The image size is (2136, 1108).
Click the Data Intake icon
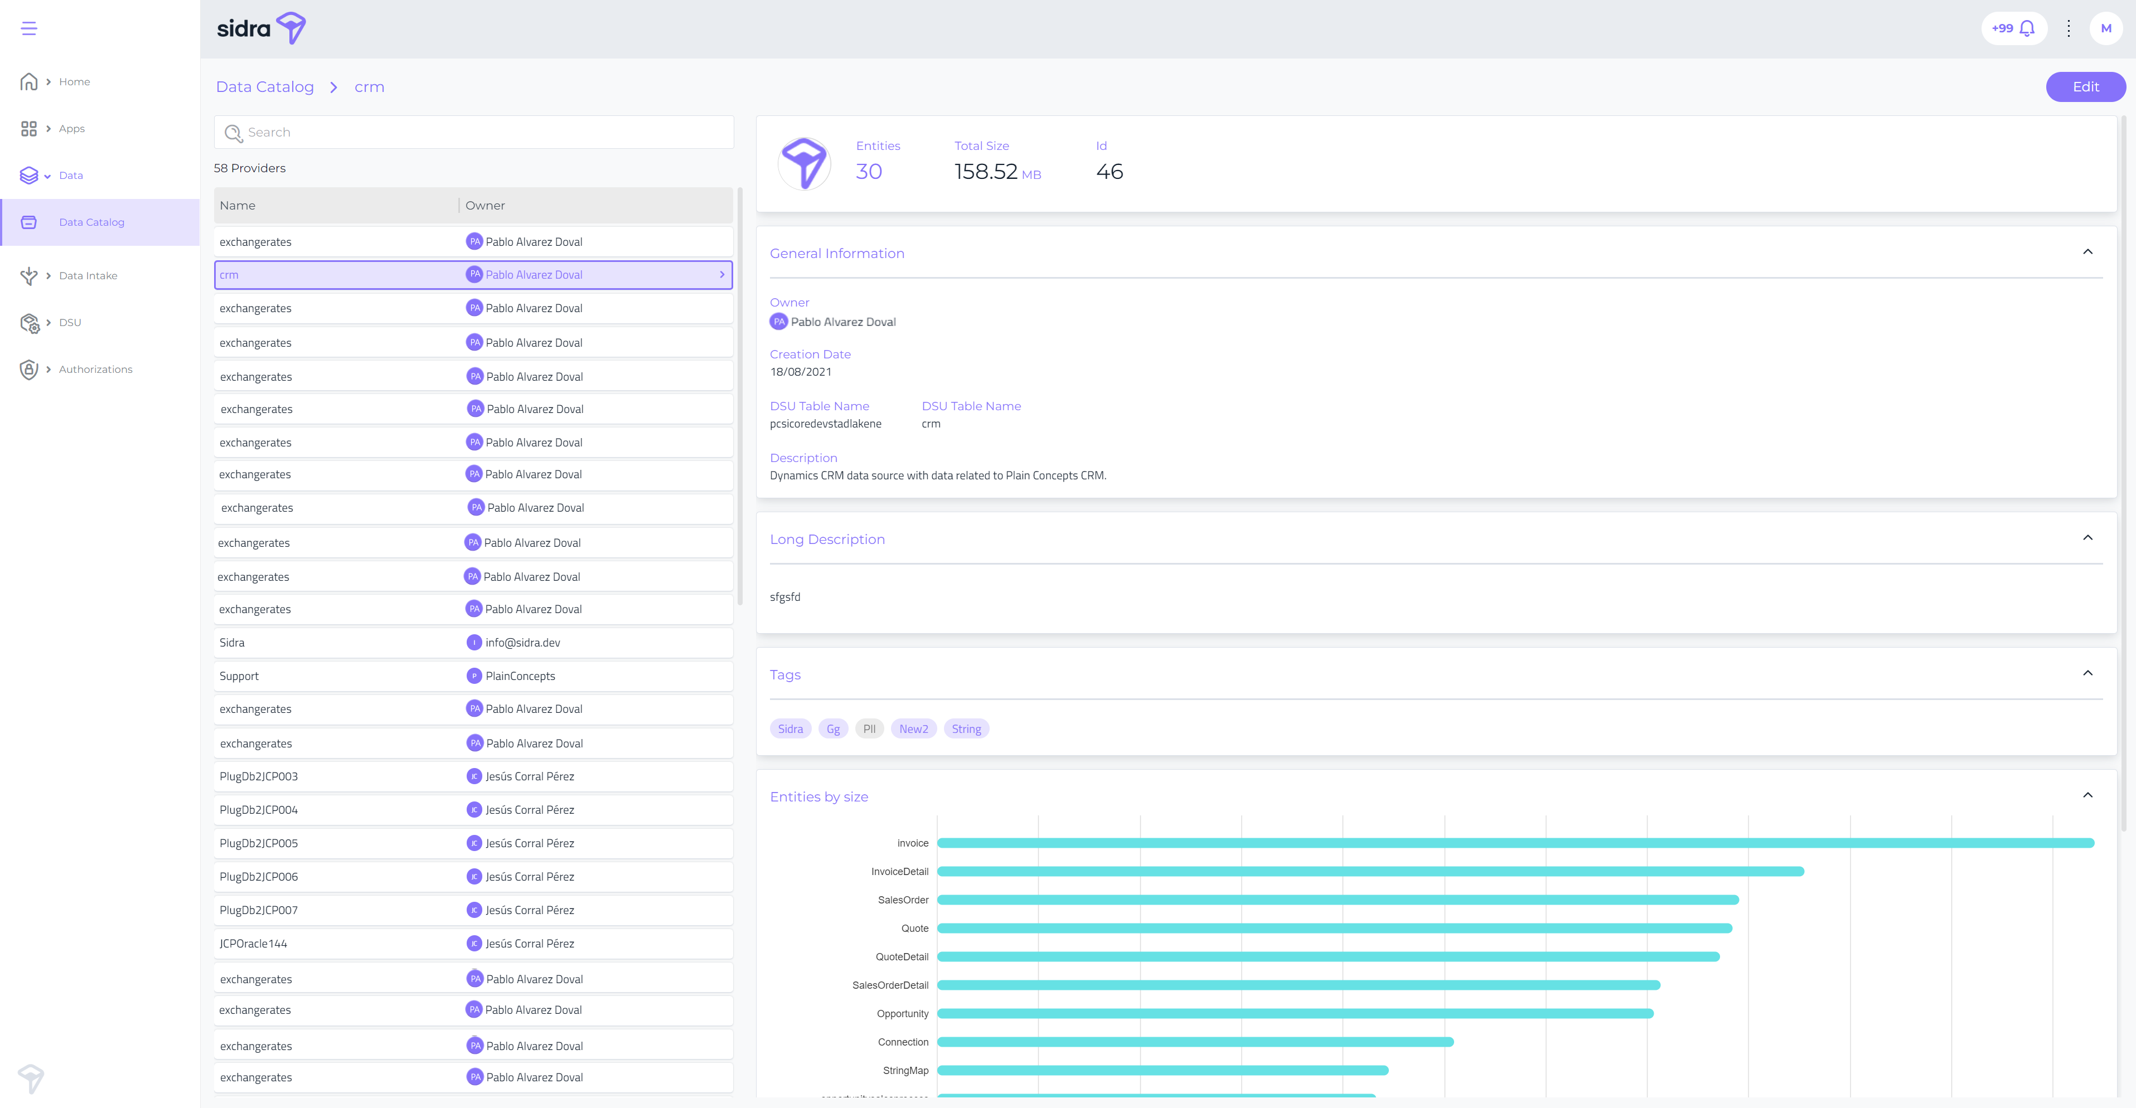(x=29, y=276)
